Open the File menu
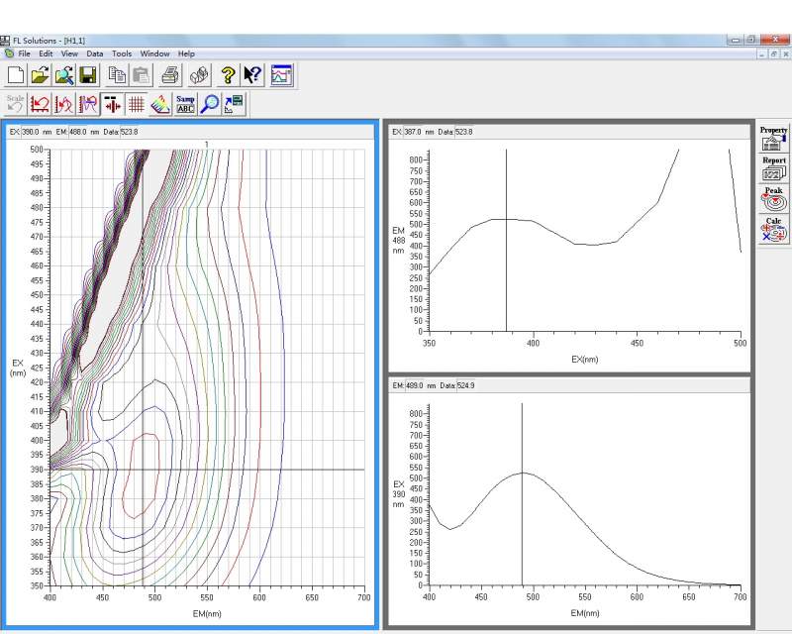The height and width of the screenshot is (634, 792). coord(24,53)
